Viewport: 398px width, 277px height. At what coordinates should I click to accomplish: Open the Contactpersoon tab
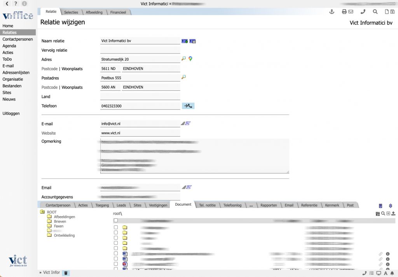(58, 205)
